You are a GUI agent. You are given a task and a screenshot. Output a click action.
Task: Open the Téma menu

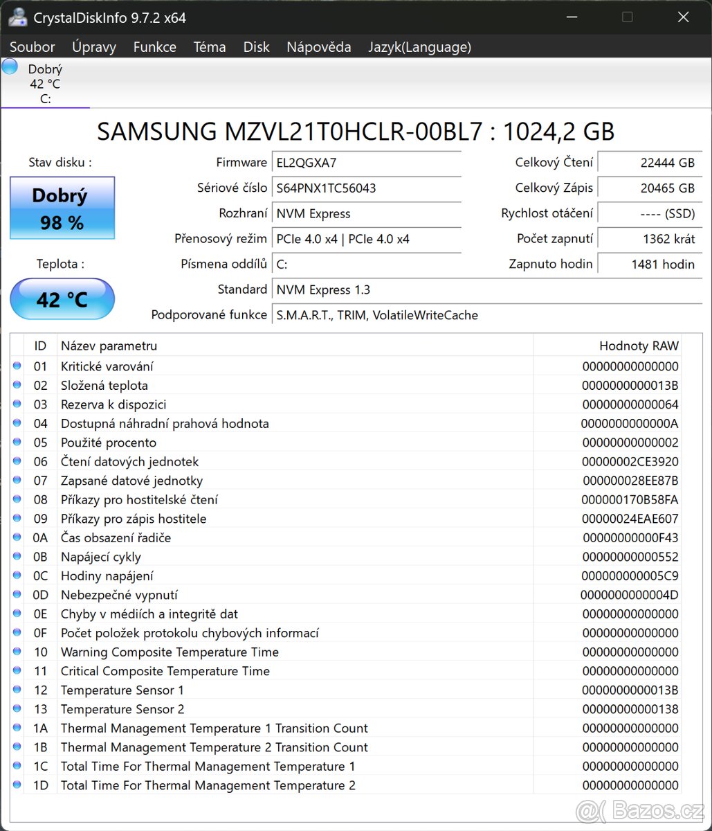210,46
